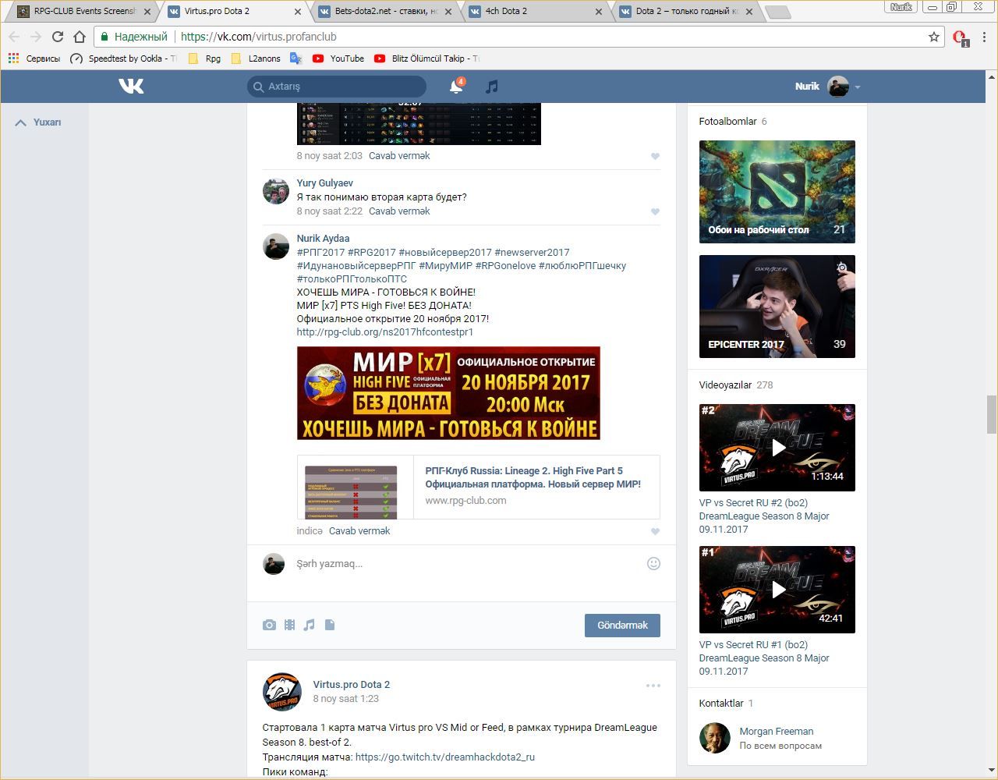This screenshot has width=998, height=780.
Task: Click Cavab vermək under Nurik Aydaa's comment
Action: coord(359,531)
